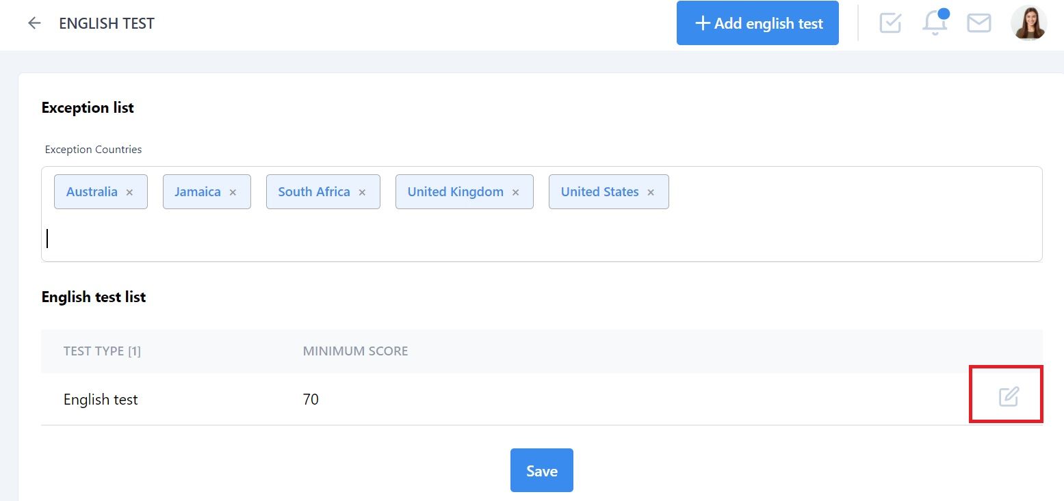Open the mail envelope icon
Viewport: 1064px width, 501px height.
pos(979,23)
